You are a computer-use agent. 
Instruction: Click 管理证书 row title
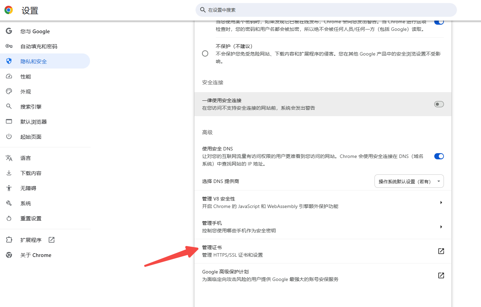pyautogui.click(x=212, y=247)
